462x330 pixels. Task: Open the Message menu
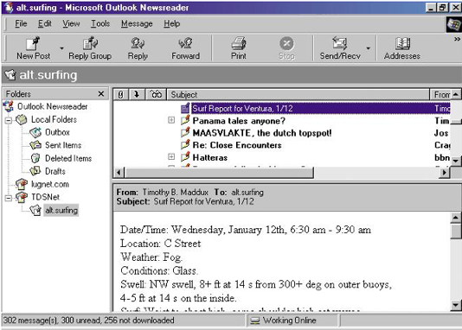point(137,23)
